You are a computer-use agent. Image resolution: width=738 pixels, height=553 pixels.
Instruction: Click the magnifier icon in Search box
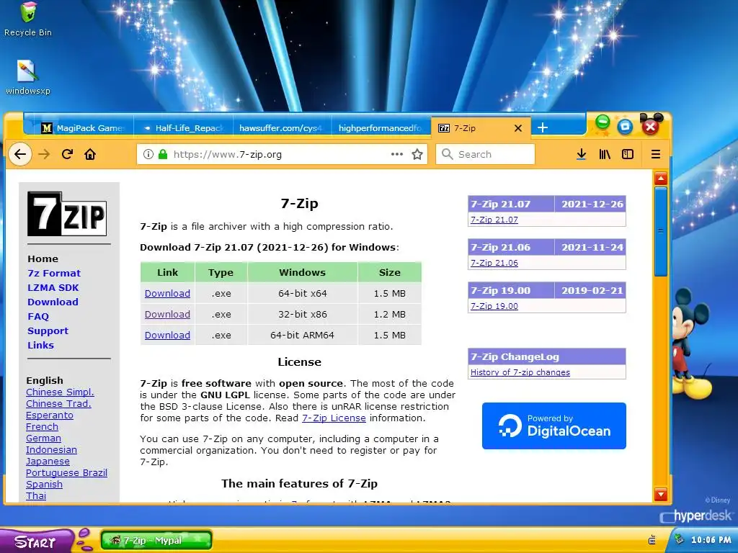pos(447,154)
